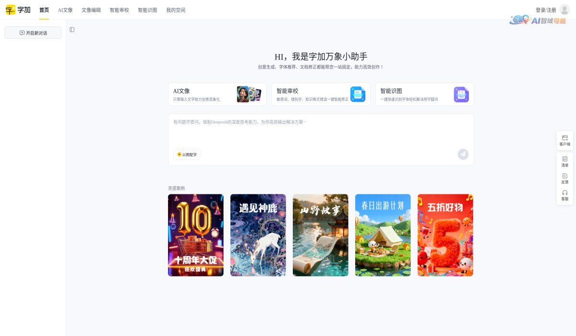Open the 登录/注册 link
The image size is (576, 336).
click(547, 9)
